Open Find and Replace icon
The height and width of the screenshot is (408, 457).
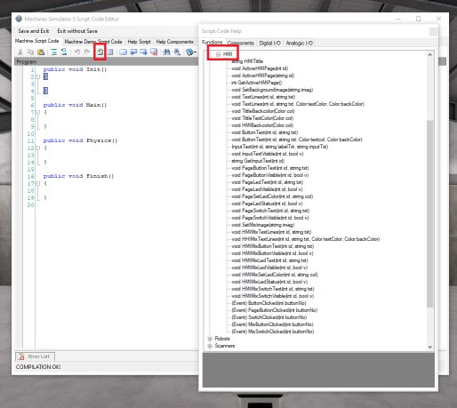pos(177,52)
